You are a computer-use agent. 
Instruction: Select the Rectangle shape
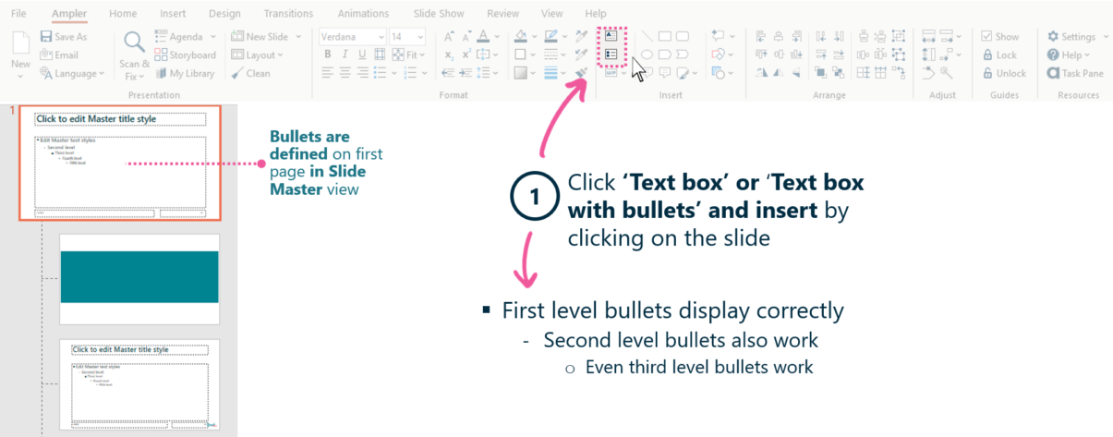pos(663,37)
